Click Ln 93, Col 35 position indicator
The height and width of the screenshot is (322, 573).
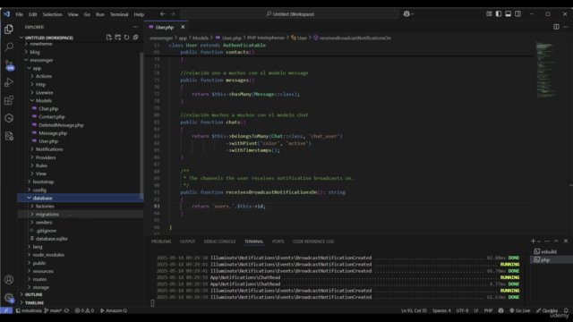(414, 310)
